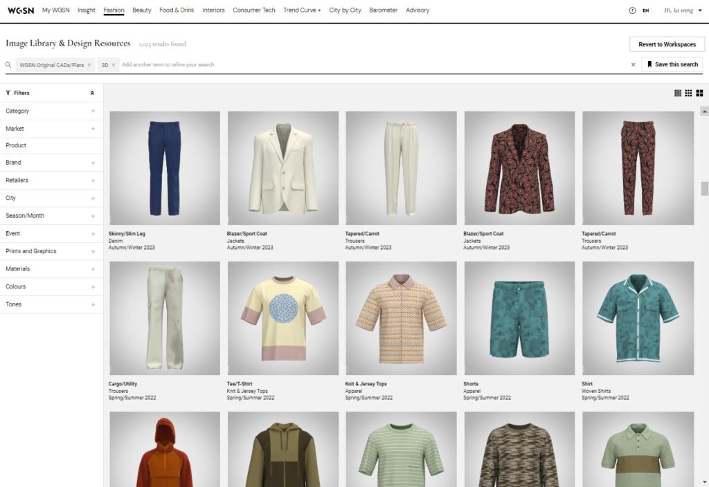709x487 pixels.
Task: Switch to the medium grid view icon
Action: [x=688, y=93]
